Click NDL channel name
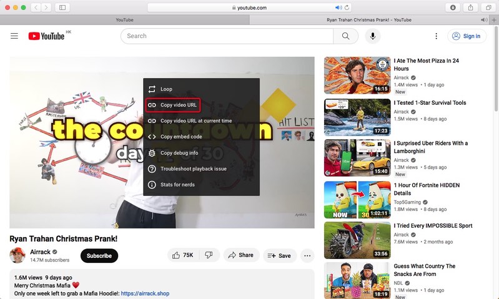Image resolution: width=499 pixels, height=299 pixels. [398, 283]
